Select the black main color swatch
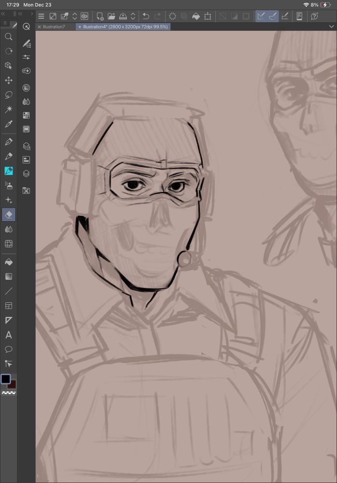Viewport: 337px width, 483px height. (5, 379)
